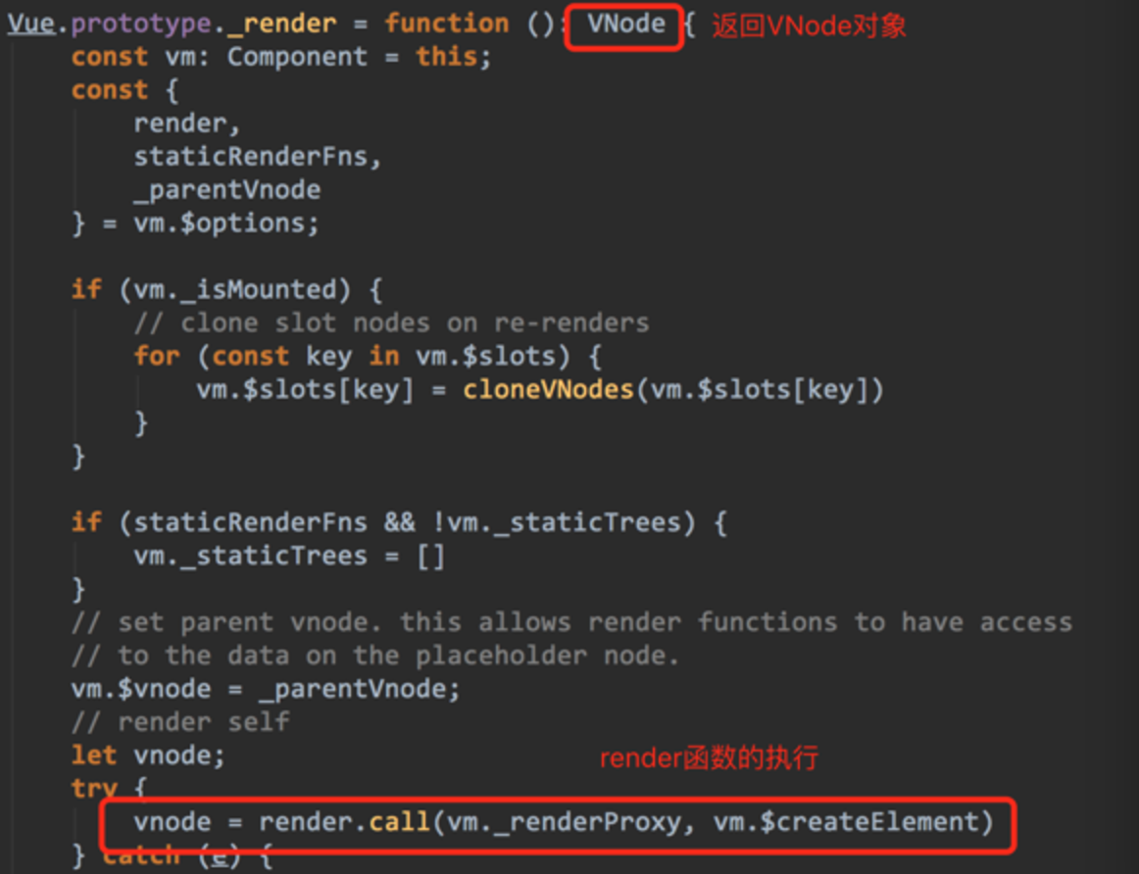Click the clone slot nodes comment
Image resolution: width=1139 pixels, height=874 pixels.
[x=391, y=323]
